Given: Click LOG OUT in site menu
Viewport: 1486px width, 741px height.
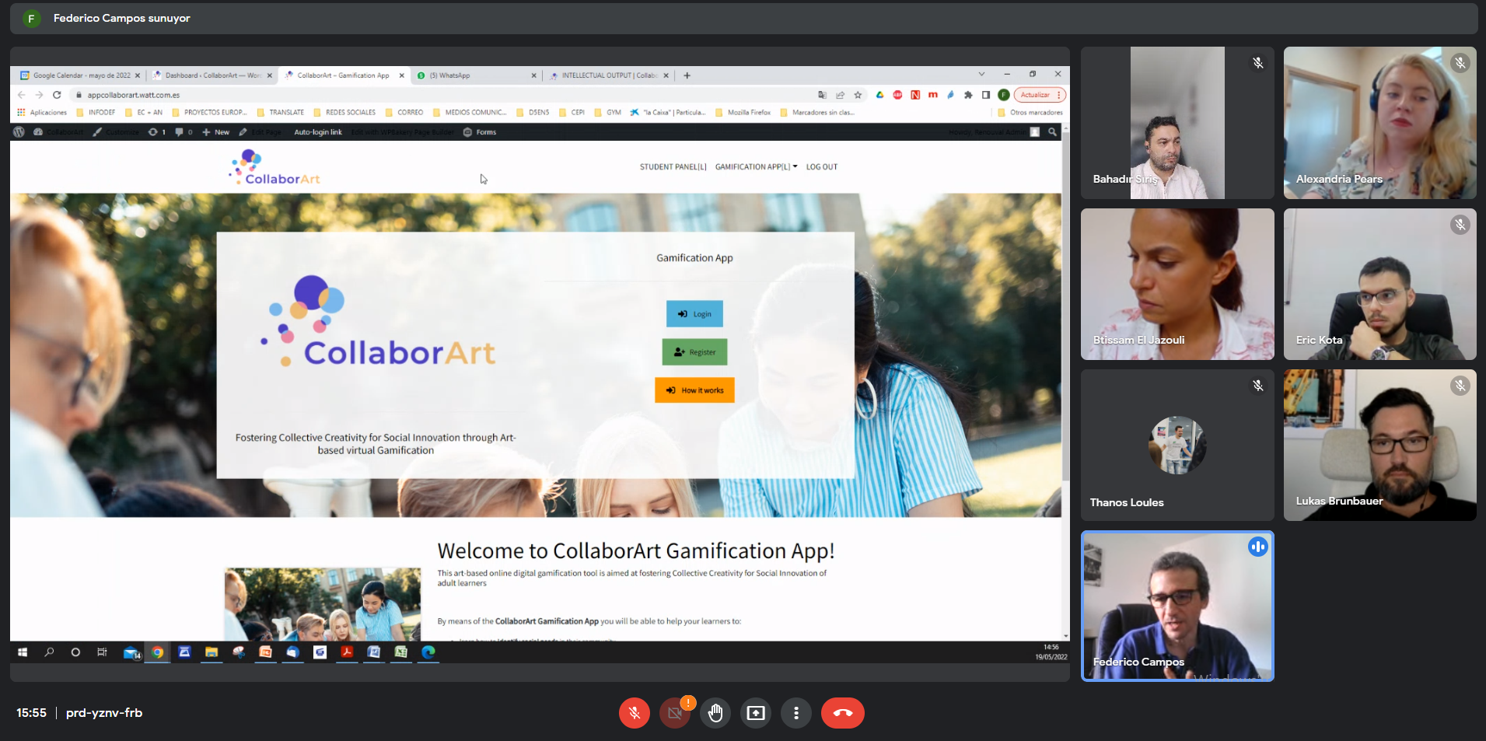Looking at the screenshot, I should click(821, 166).
